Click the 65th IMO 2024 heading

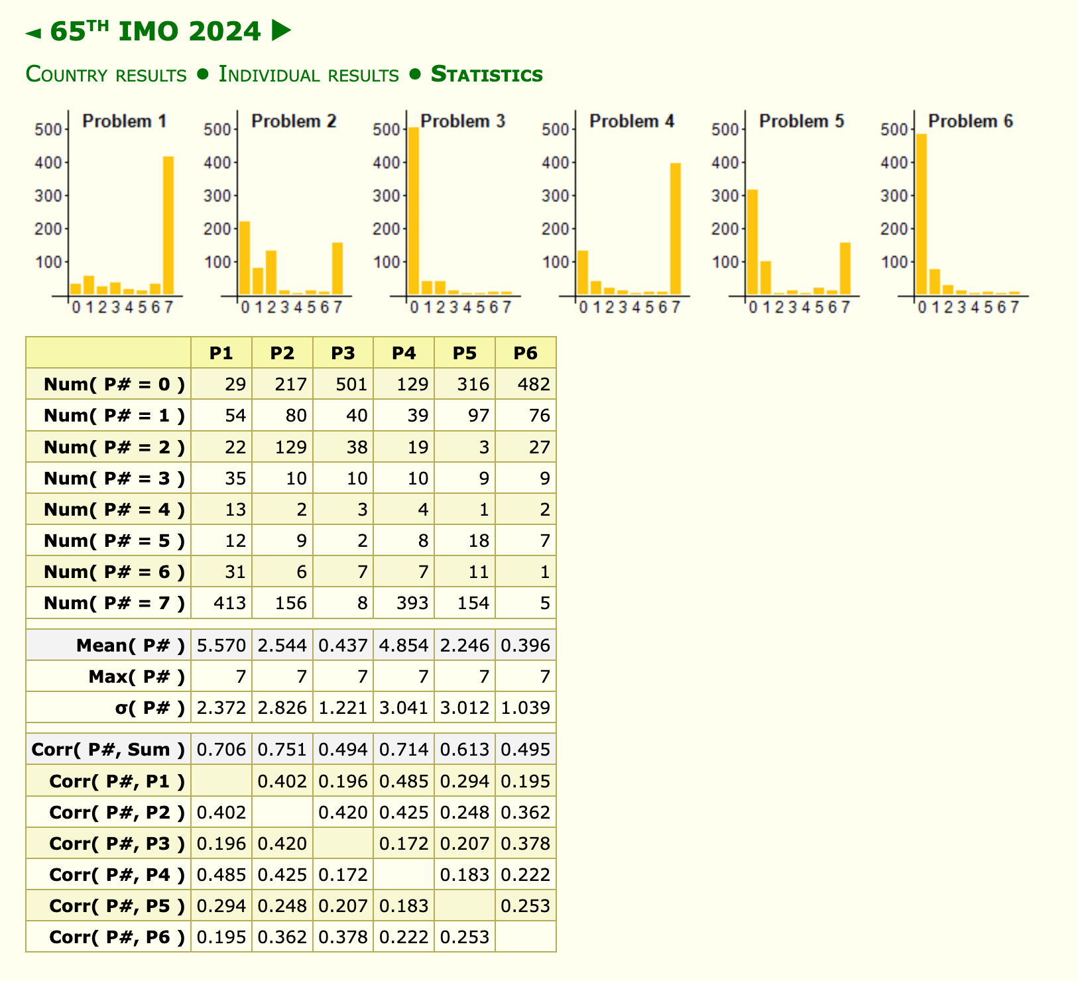pos(156,32)
